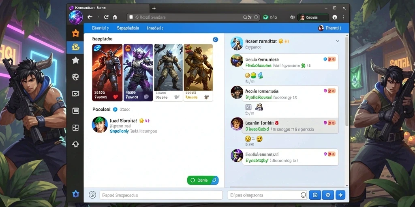Image resolution: width=415 pixels, height=207 pixels.
Task: Open the purple-haired hero card
Action: 138,73
